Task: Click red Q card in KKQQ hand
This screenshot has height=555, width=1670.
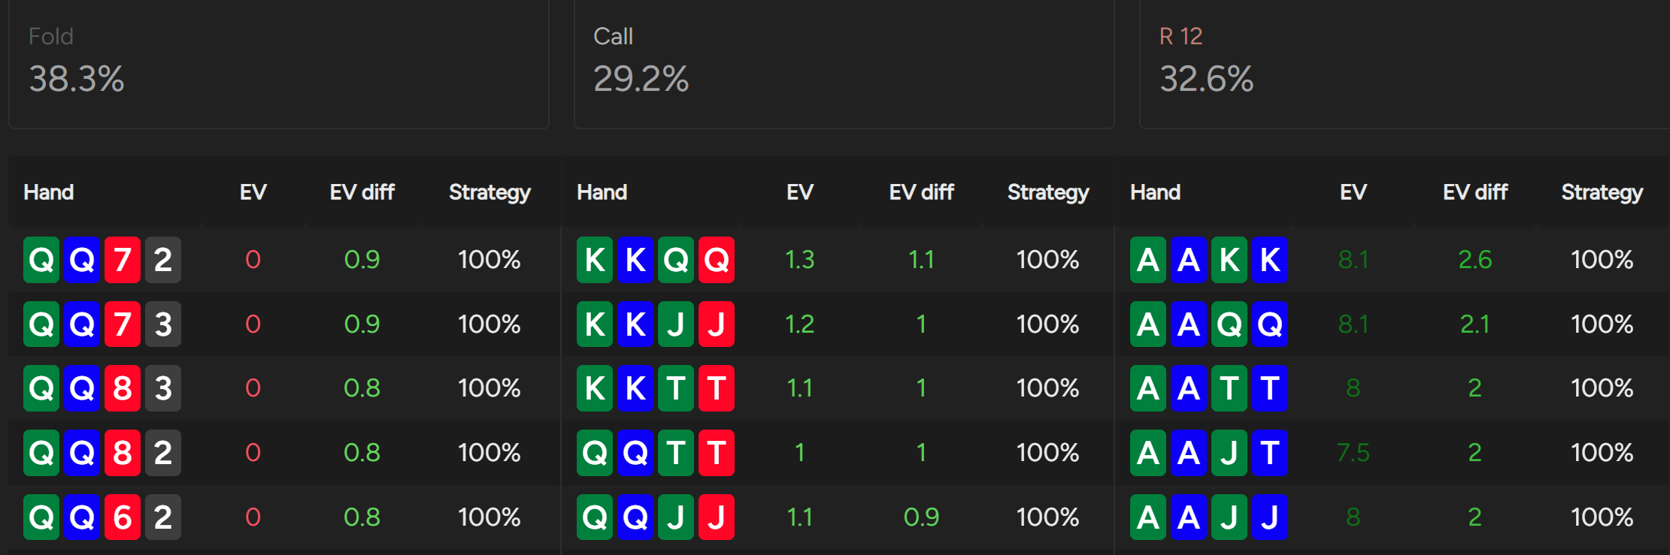Action: (717, 260)
